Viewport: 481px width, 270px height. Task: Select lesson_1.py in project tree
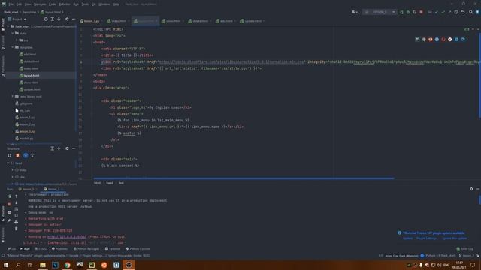[x=27, y=118]
